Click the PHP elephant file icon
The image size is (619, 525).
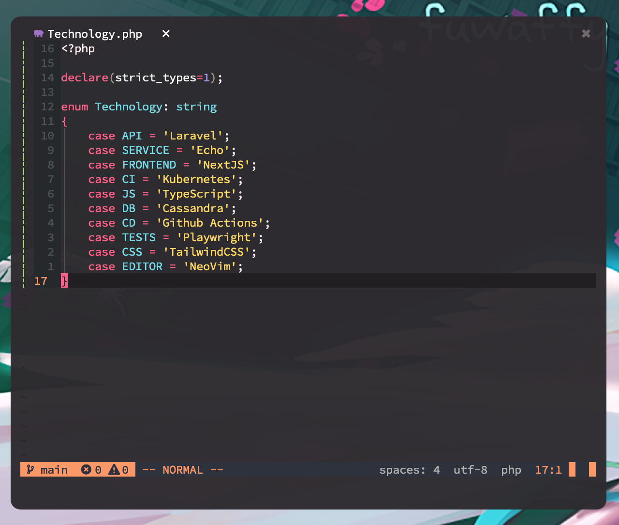tap(39, 34)
